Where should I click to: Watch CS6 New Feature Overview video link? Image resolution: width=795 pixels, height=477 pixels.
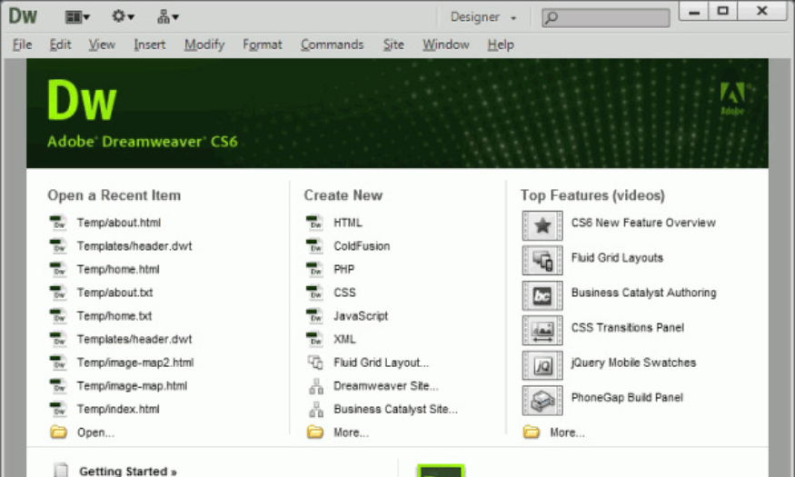[643, 223]
